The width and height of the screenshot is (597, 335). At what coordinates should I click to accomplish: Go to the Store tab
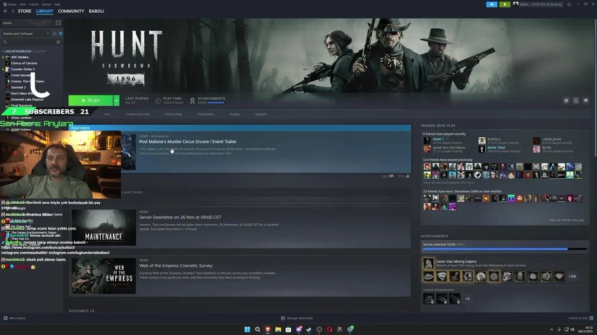tap(25, 11)
